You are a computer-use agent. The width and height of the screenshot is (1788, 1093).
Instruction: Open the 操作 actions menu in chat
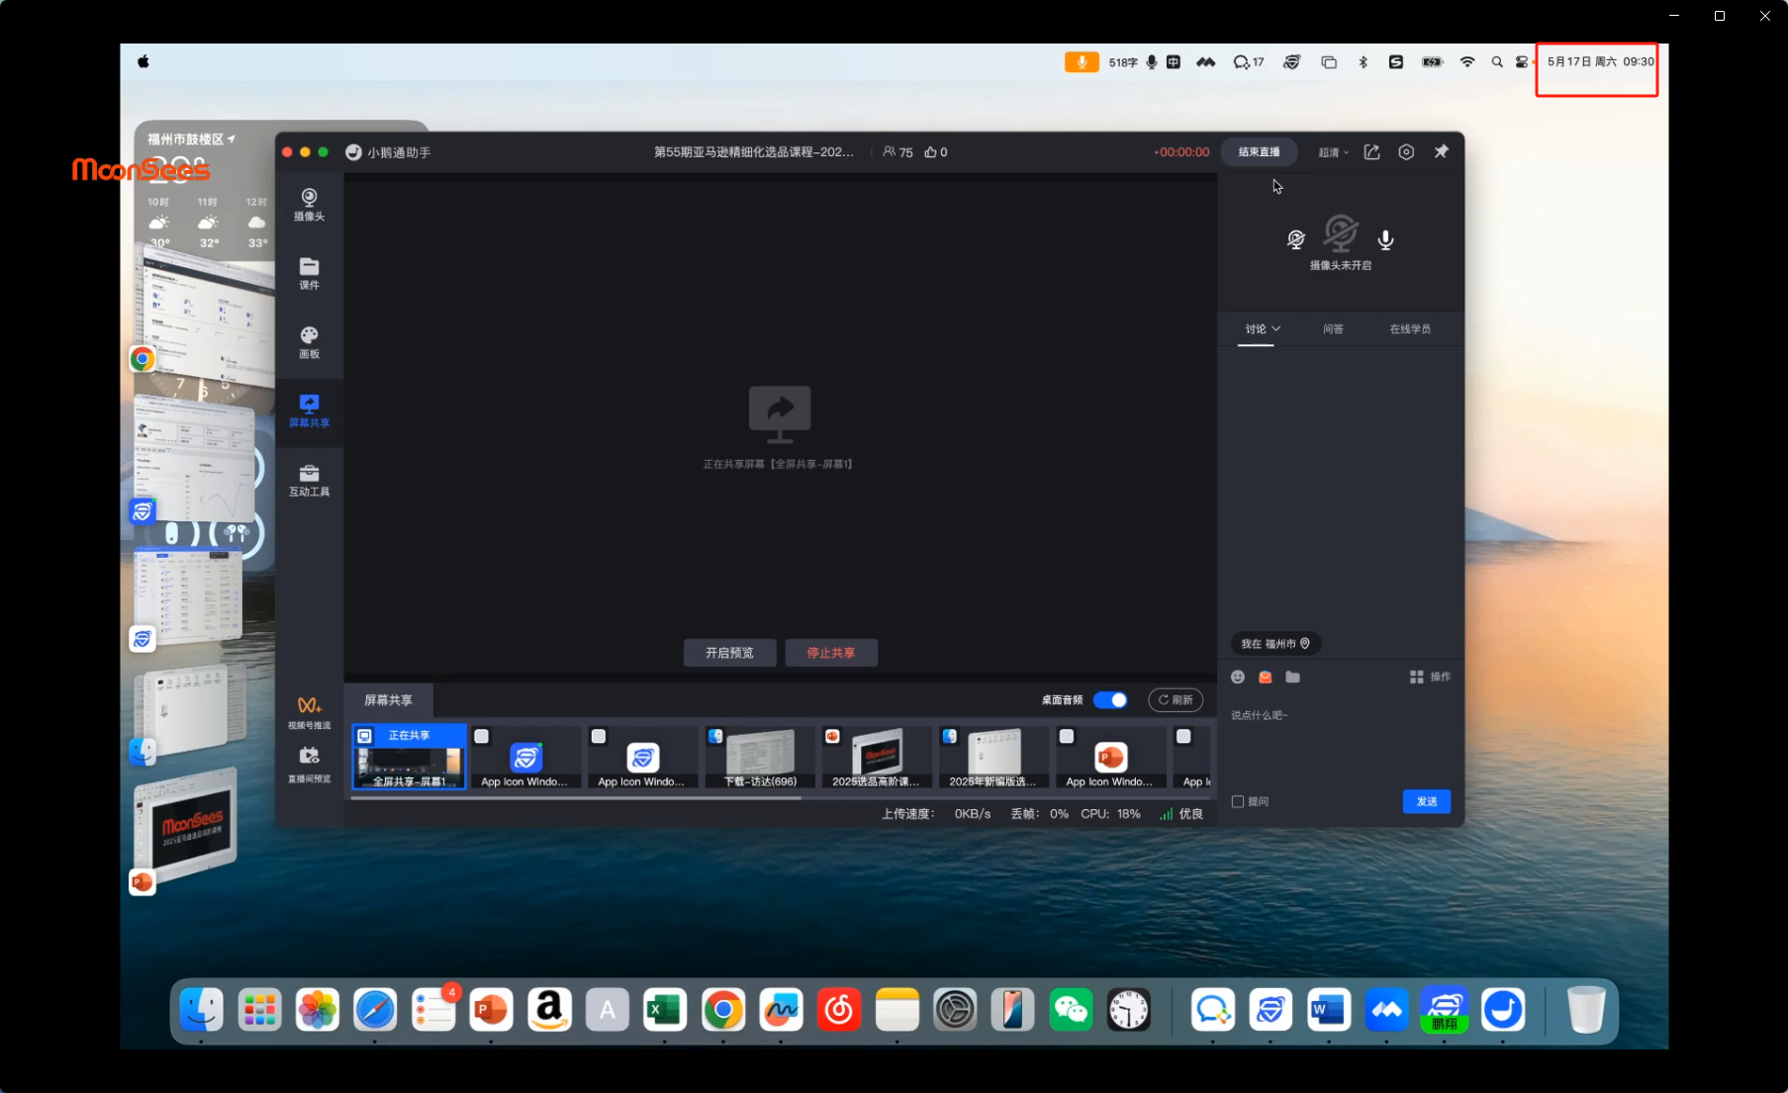(1430, 677)
